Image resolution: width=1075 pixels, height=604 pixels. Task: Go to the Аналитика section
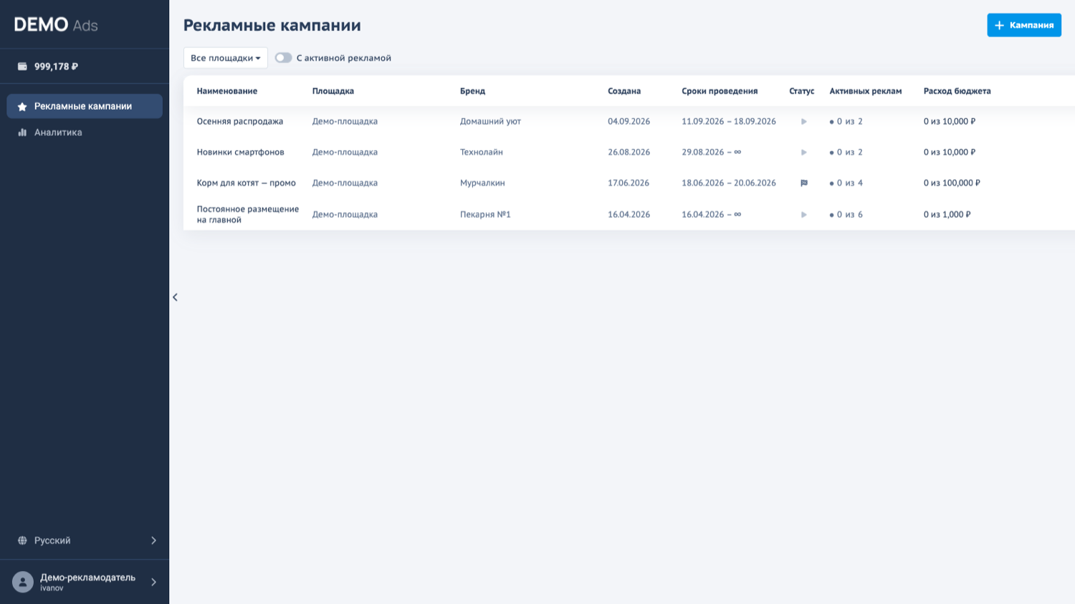pos(85,133)
